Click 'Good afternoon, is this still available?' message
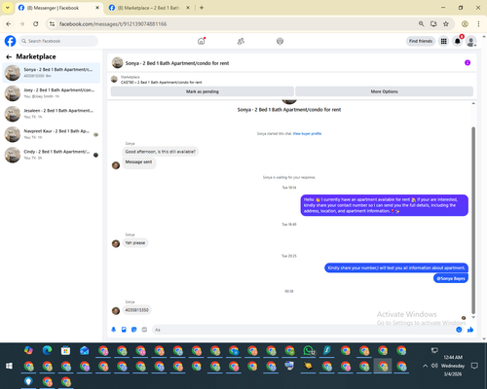487x389 pixels. [161, 152]
